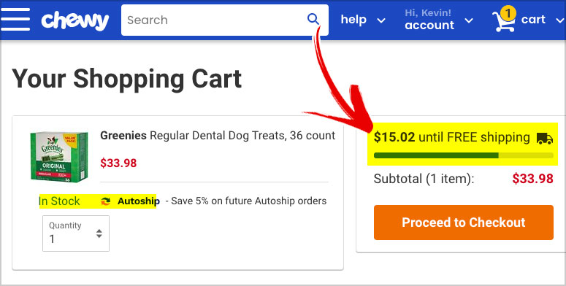Click the Autoship refresh arrows icon
The image size is (566, 286).
pyautogui.click(x=105, y=201)
